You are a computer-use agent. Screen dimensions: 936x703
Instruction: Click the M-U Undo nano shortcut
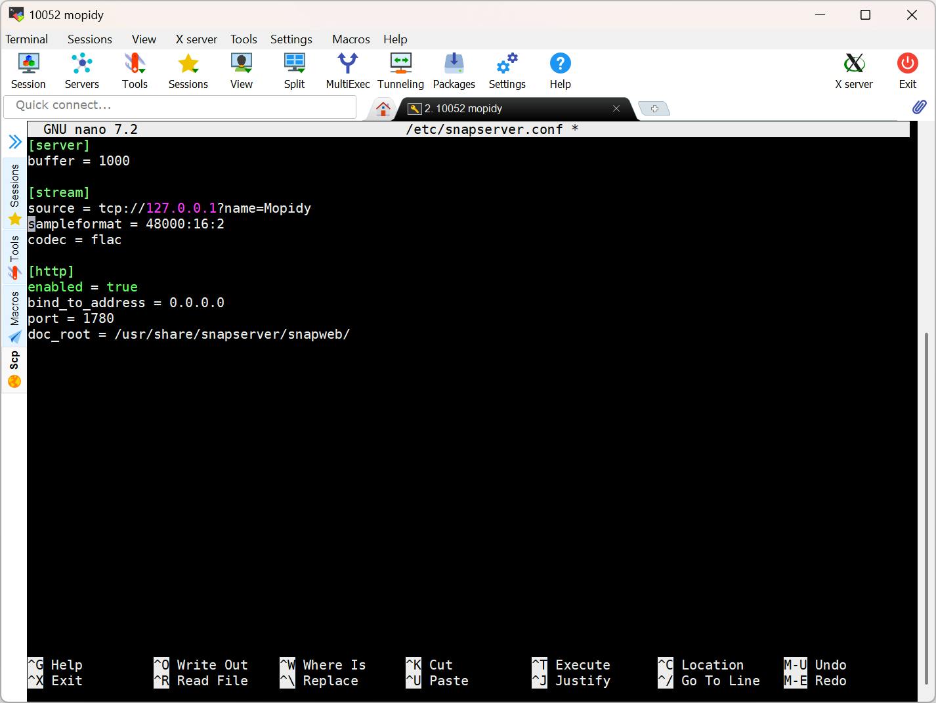click(x=815, y=665)
